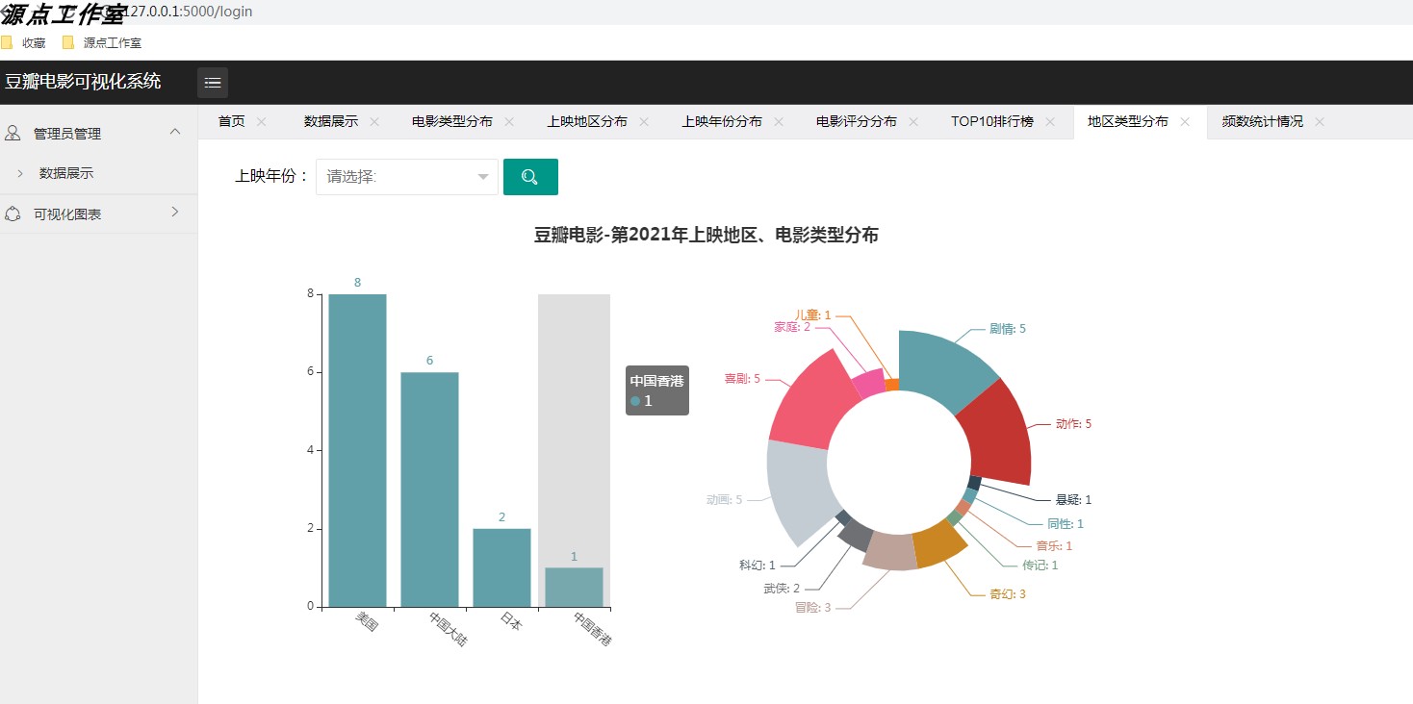Click the 剧情: 5 label
This screenshot has width=1413, height=704.
coord(1008,329)
